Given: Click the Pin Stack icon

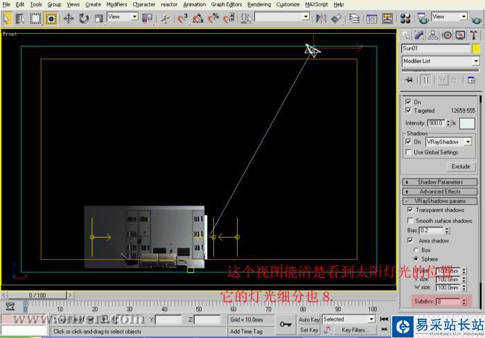Looking at the screenshot, I should (x=409, y=80).
